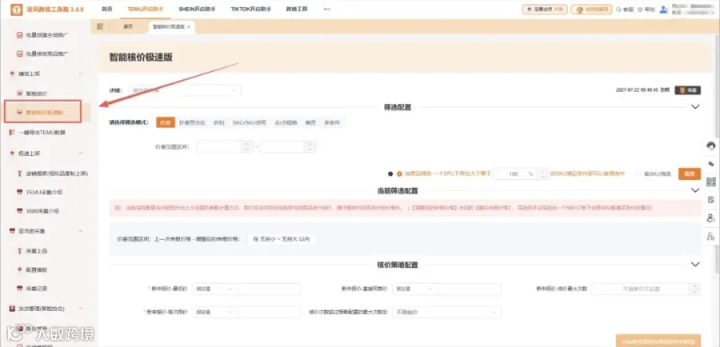This screenshot has width=720, height=347.
Task: Open TEMU采集介绍 sidebar item
Action: pyautogui.click(x=44, y=192)
